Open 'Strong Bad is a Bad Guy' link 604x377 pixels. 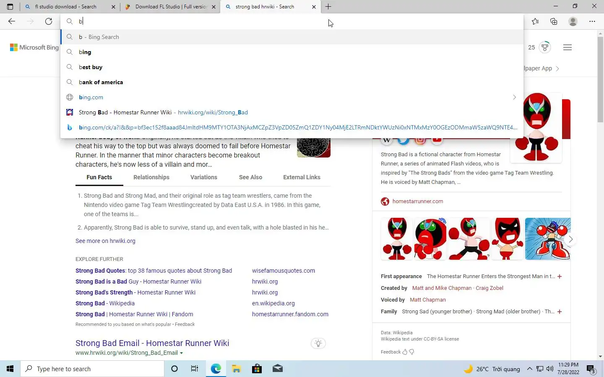coord(138,281)
